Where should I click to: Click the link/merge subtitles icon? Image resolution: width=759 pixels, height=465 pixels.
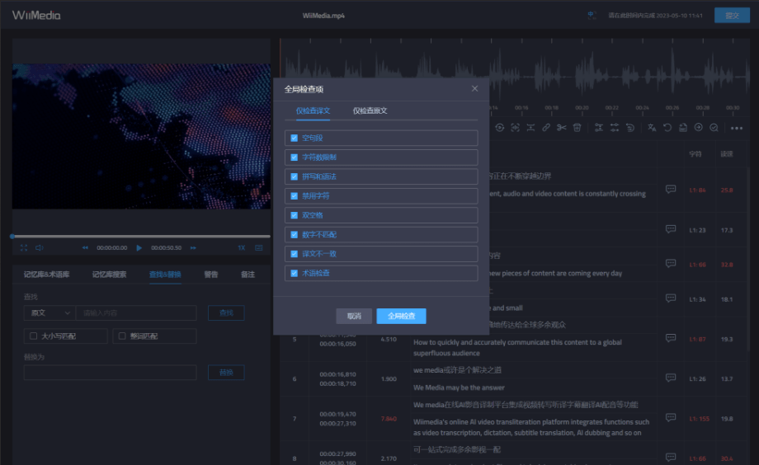[x=545, y=127]
